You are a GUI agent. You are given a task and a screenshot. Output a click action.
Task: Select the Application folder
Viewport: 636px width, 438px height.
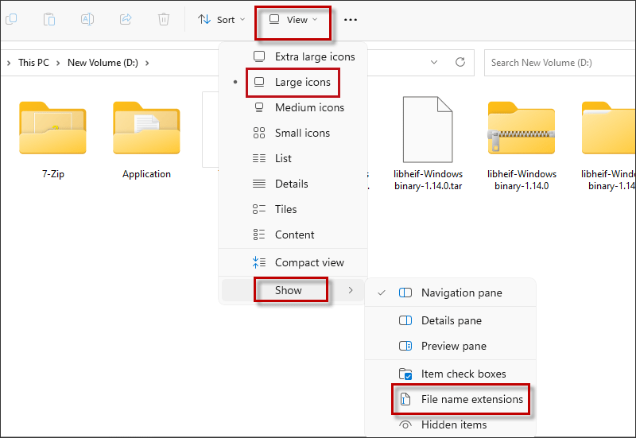[146, 139]
